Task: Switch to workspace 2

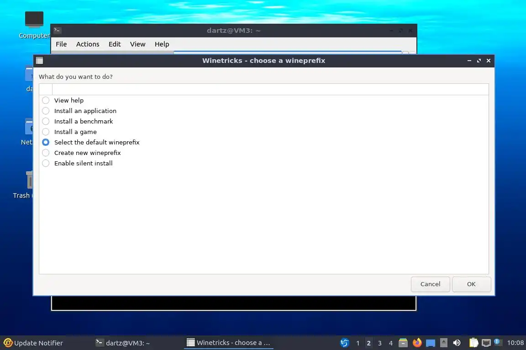Action: (368, 343)
